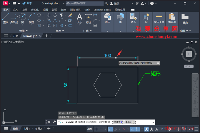Switch to the Insert (插入) ribbon tab
Viewport: 200px width, 133px height.
click(15, 10)
